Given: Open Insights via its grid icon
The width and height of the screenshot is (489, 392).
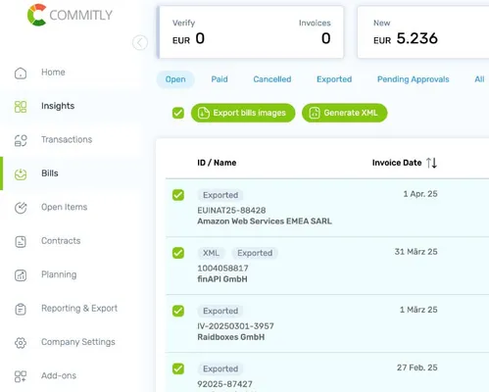Looking at the screenshot, I should (x=21, y=107).
